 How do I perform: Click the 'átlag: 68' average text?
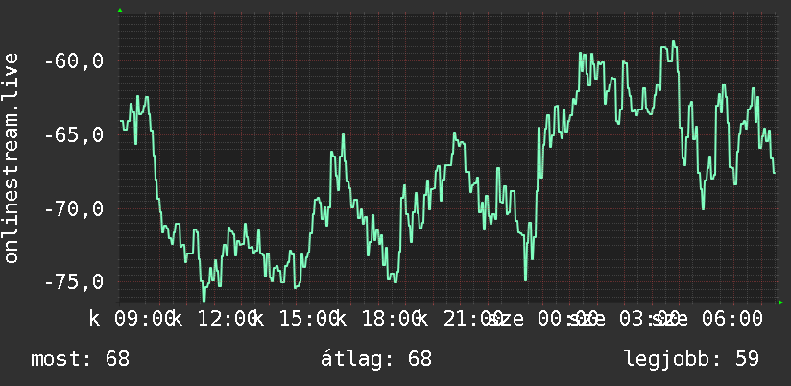376,359
